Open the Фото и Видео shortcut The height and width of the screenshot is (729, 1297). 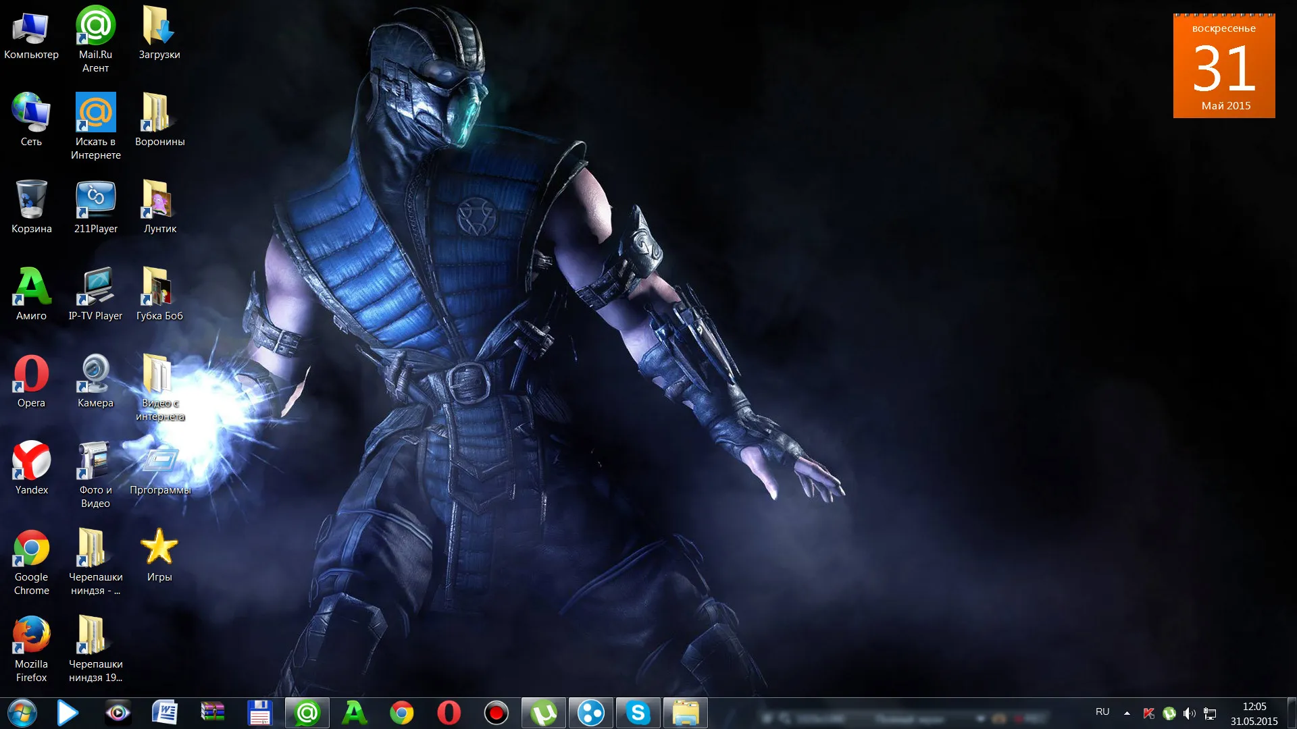(x=95, y=475)
